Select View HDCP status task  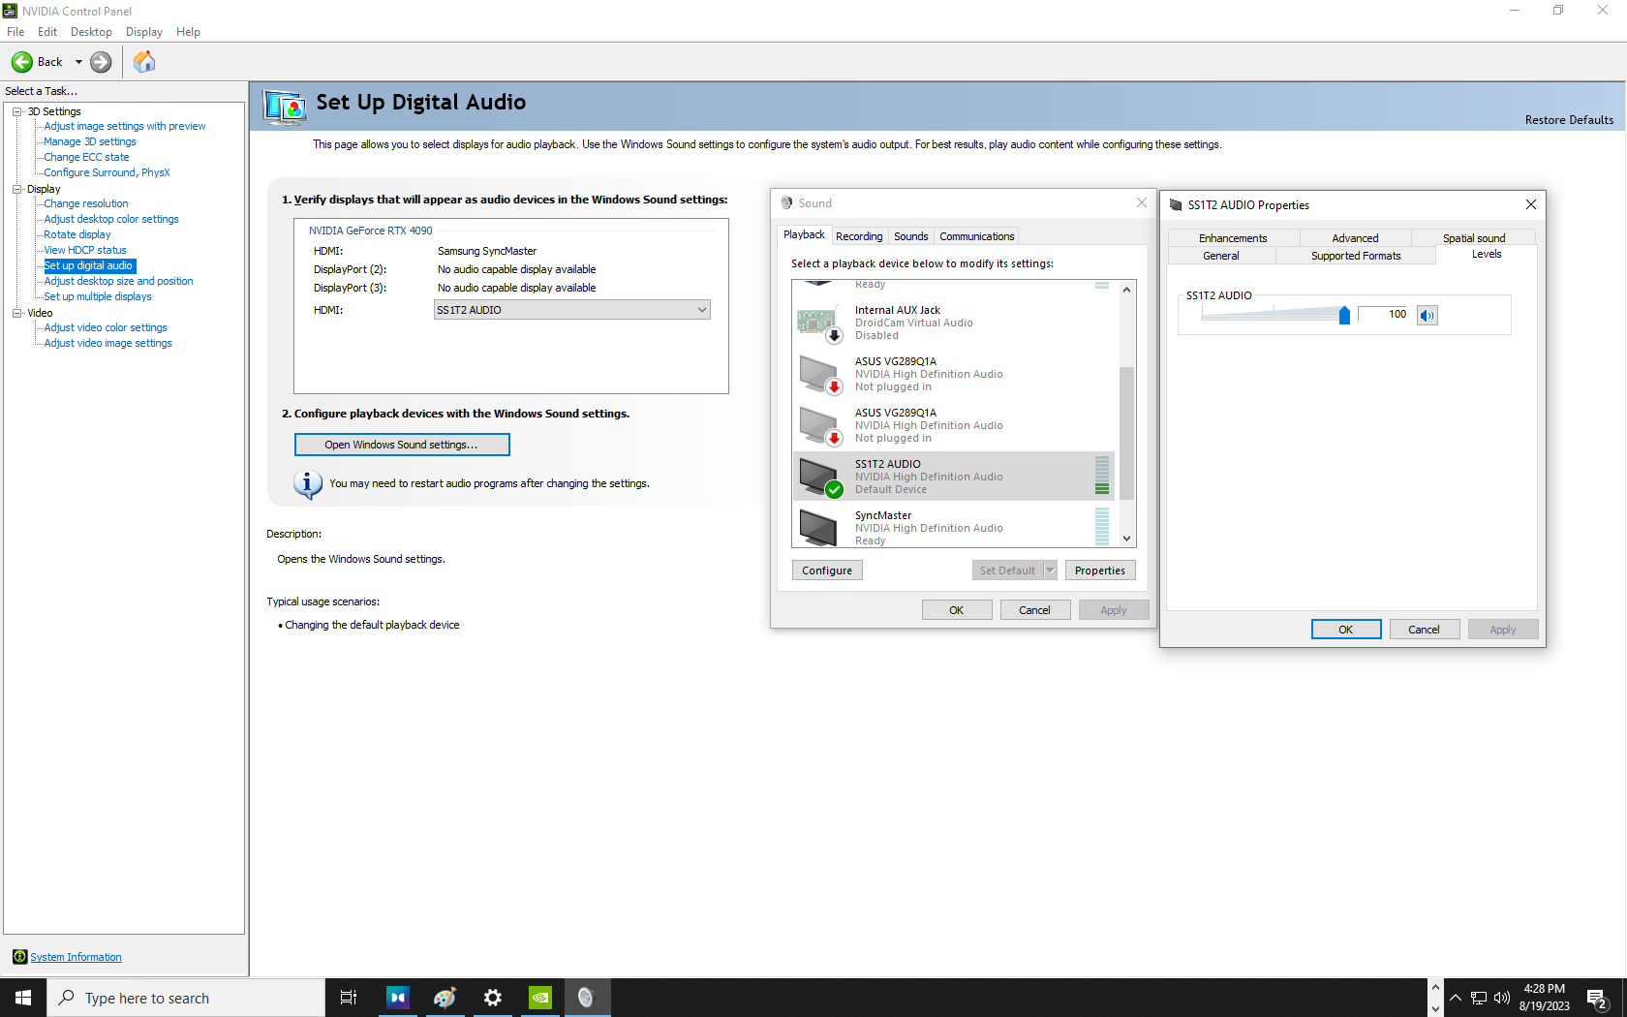tap(85, 250)
